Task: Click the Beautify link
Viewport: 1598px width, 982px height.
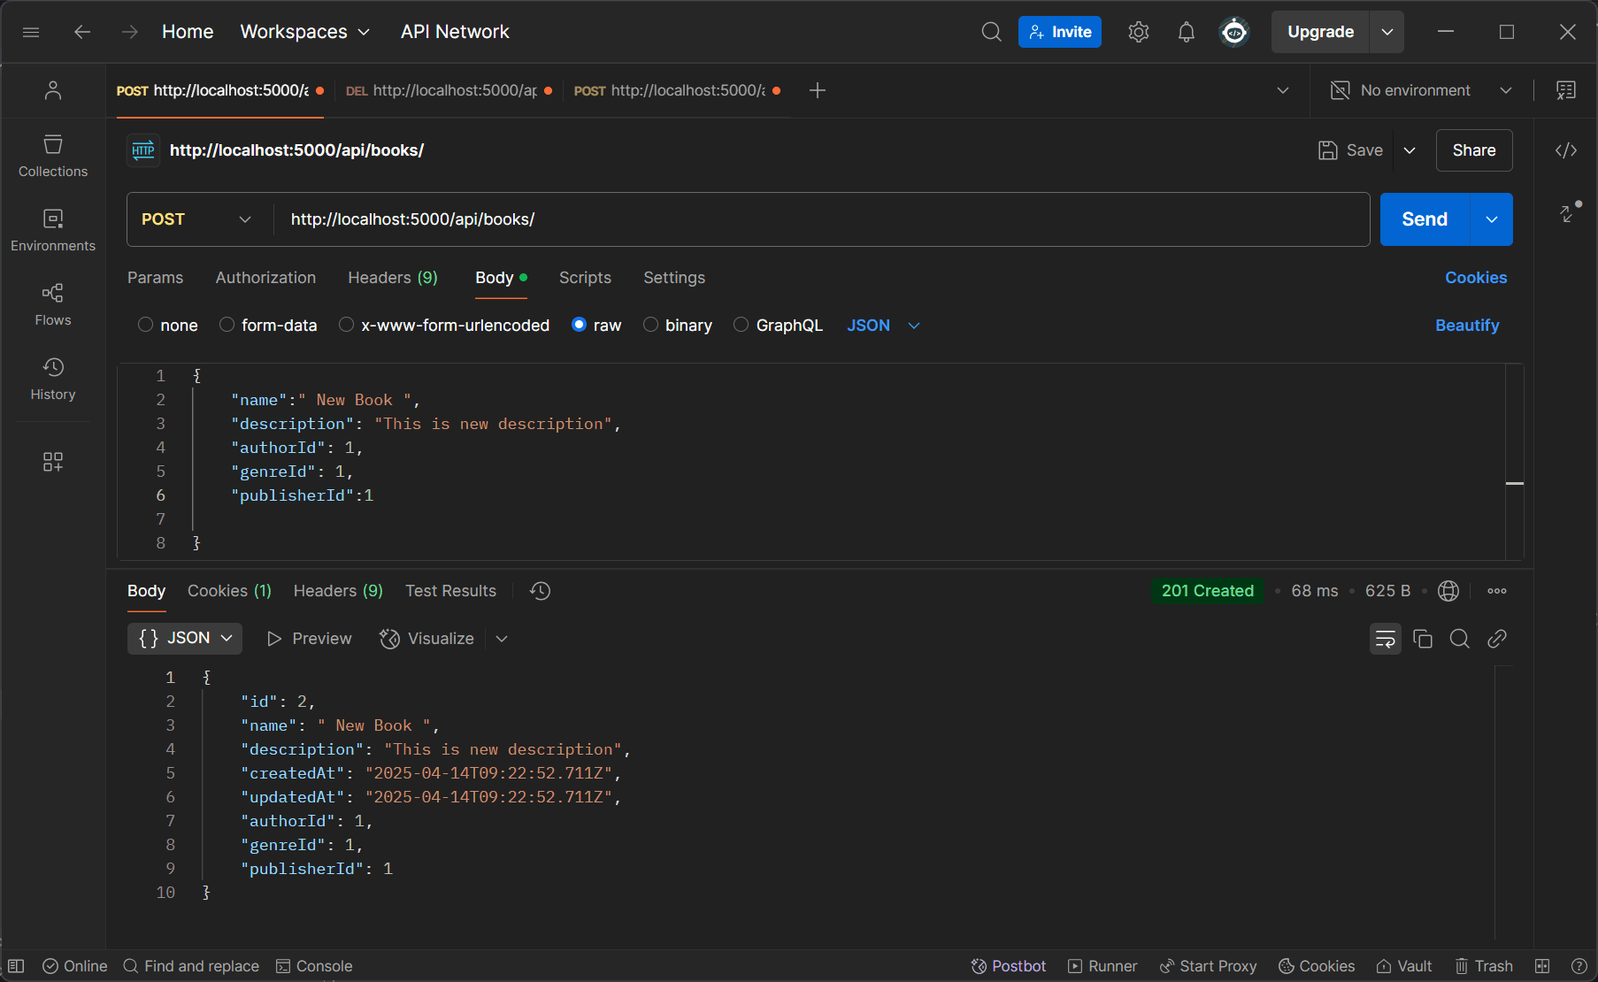Action: (x=1467, y=326)
